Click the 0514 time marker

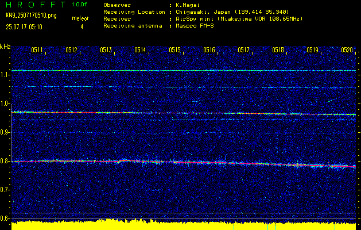pos(140,50)
